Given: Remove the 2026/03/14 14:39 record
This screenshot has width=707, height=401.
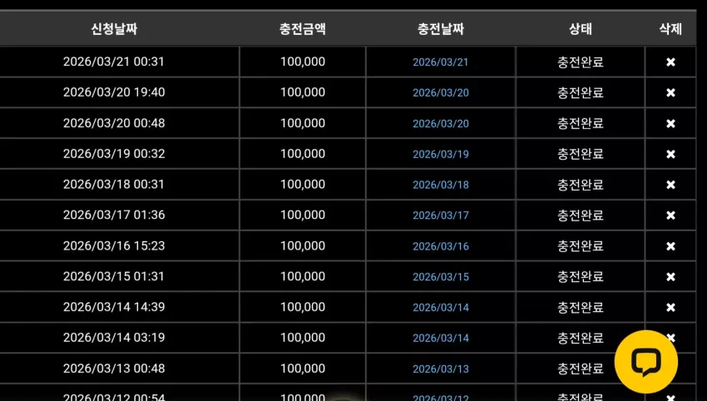Looking at the screenshot, I should click(670, 307).
